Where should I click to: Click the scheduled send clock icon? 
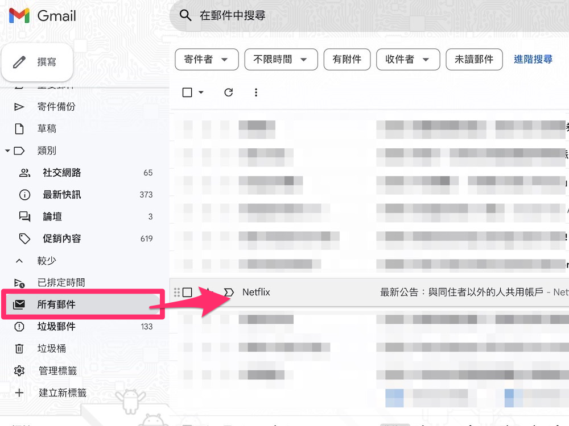[x=19, y=283]
